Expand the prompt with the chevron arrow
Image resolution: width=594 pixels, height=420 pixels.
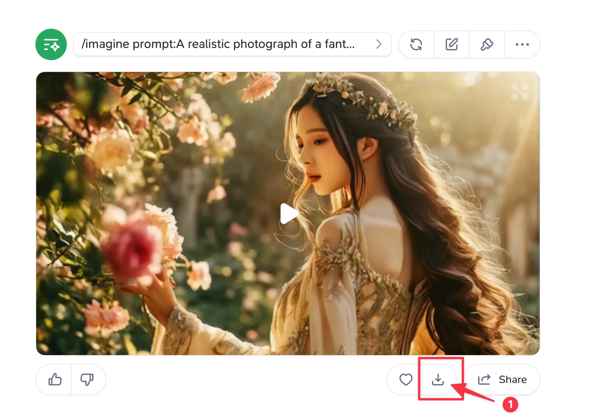378,44
